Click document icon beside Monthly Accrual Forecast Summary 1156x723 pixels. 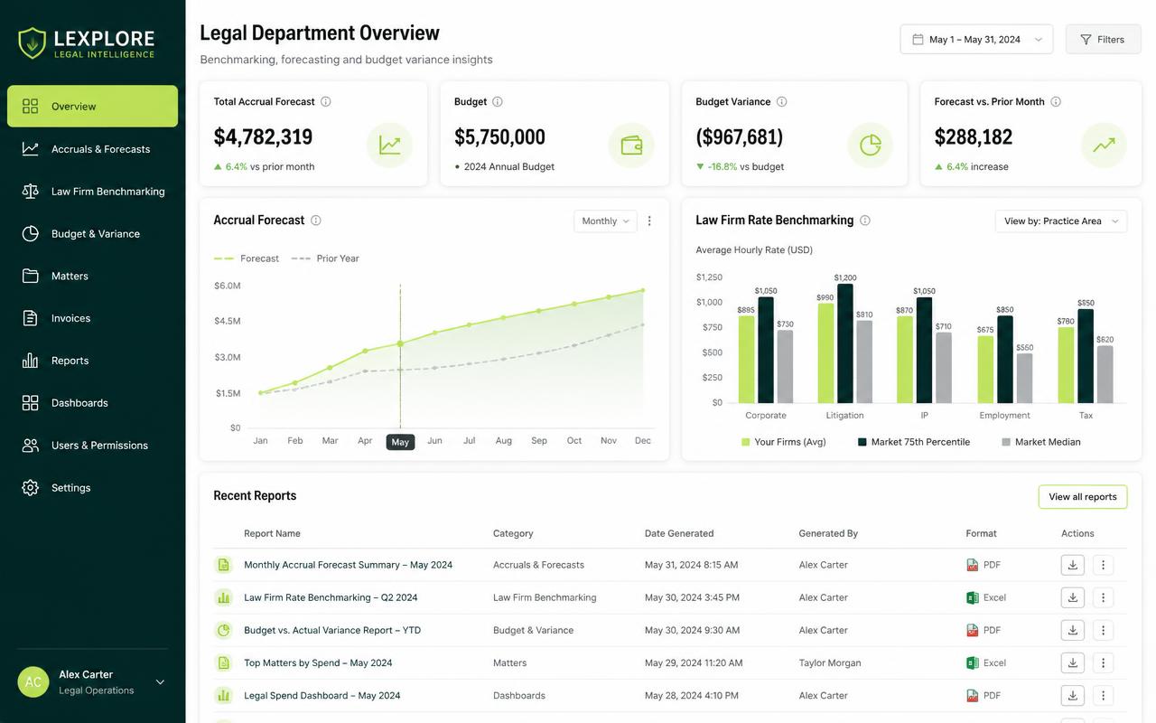pyautogui.click(x=223, y=565)
